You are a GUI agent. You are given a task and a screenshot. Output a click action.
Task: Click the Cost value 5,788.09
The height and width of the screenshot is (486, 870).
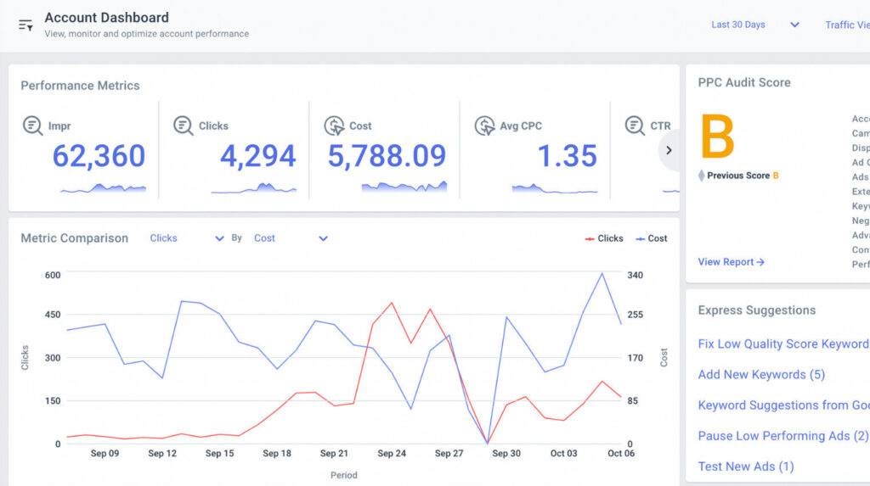pyautogui.click(x=387, y=156)
